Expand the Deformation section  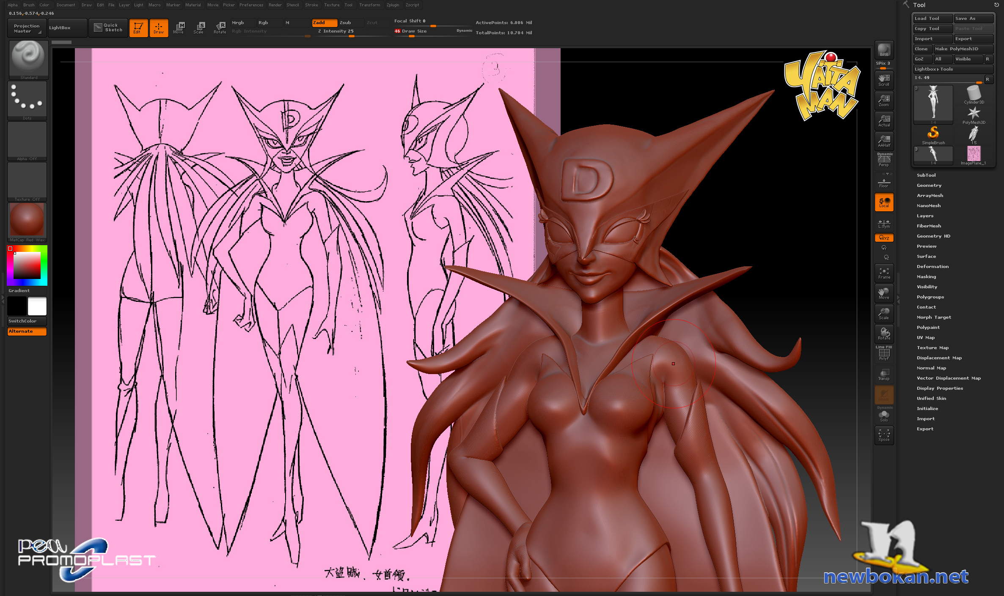(932, 266)
